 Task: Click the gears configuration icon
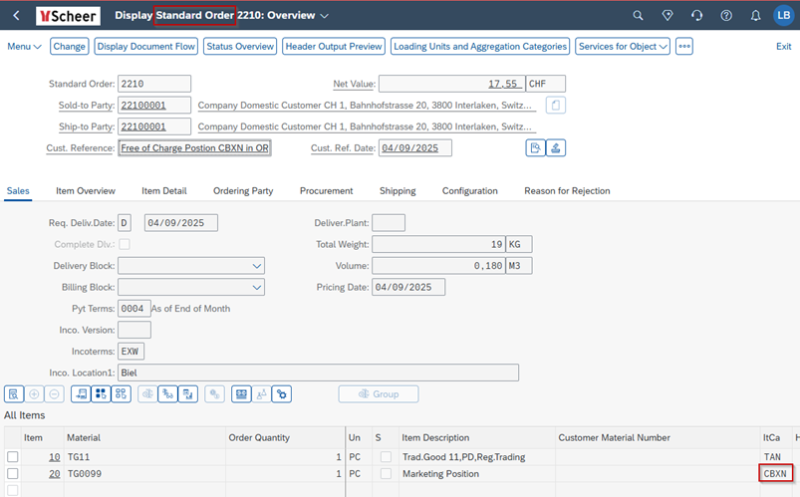pyautogui.click(x=282, y=394)
